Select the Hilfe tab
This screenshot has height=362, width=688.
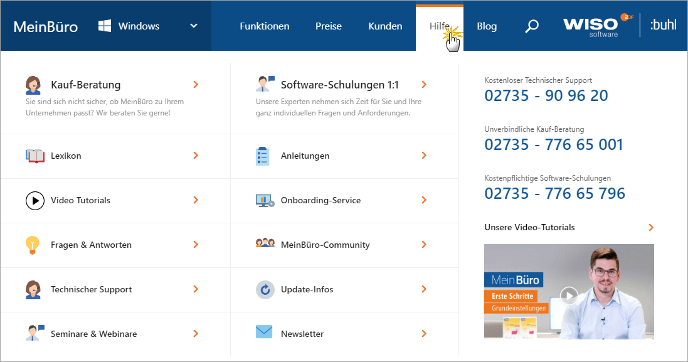tap(440, 27)
